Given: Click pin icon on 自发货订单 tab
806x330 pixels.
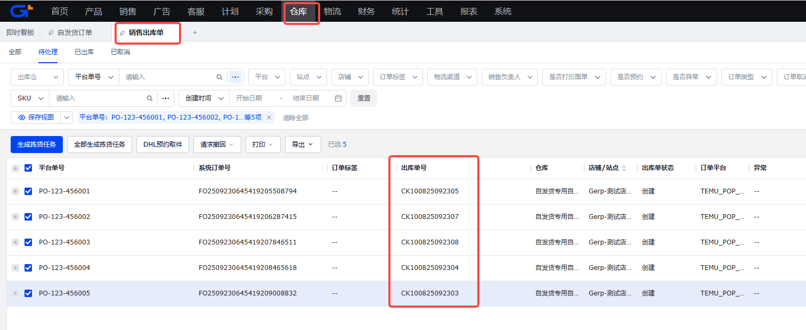Looking at the screenshot, I should point(51,32).
